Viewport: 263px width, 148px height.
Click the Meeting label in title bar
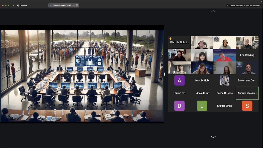[x=24, y=5]
